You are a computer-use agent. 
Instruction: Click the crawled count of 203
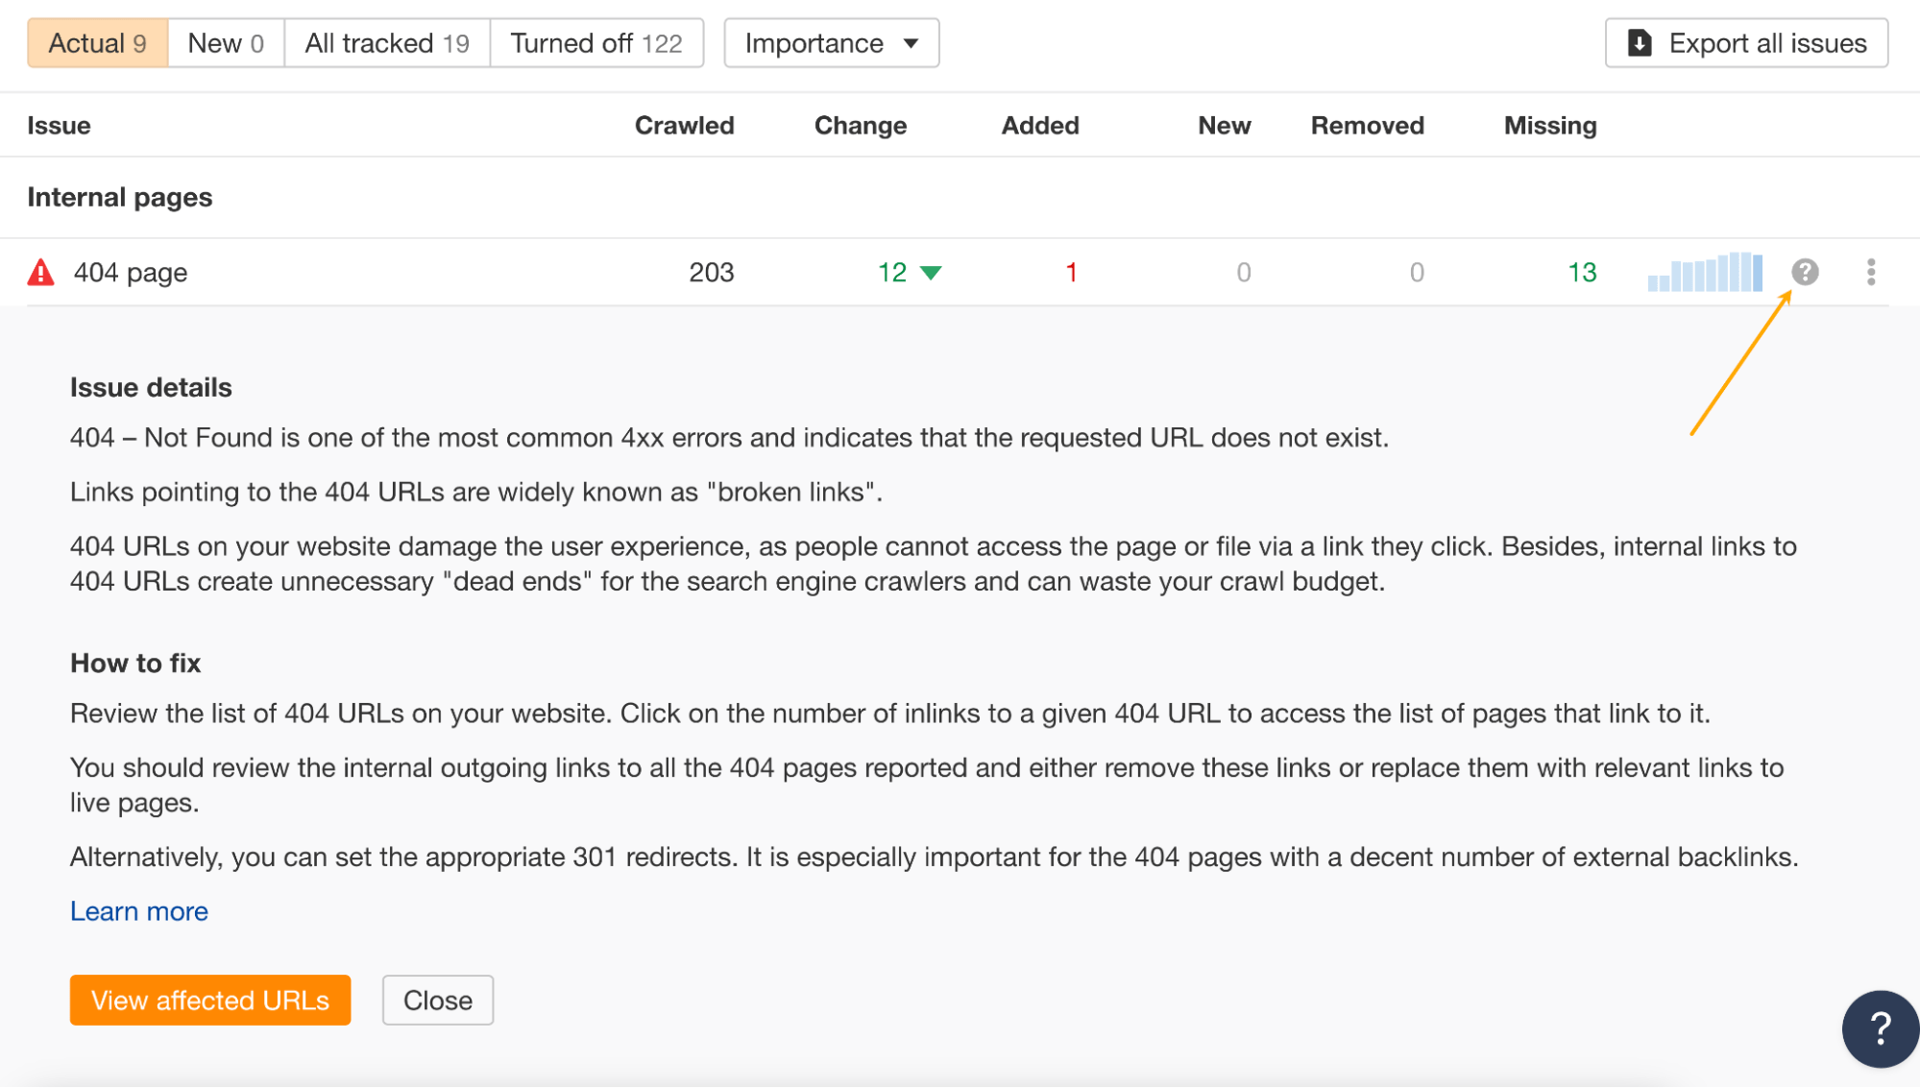pos(712,273)
